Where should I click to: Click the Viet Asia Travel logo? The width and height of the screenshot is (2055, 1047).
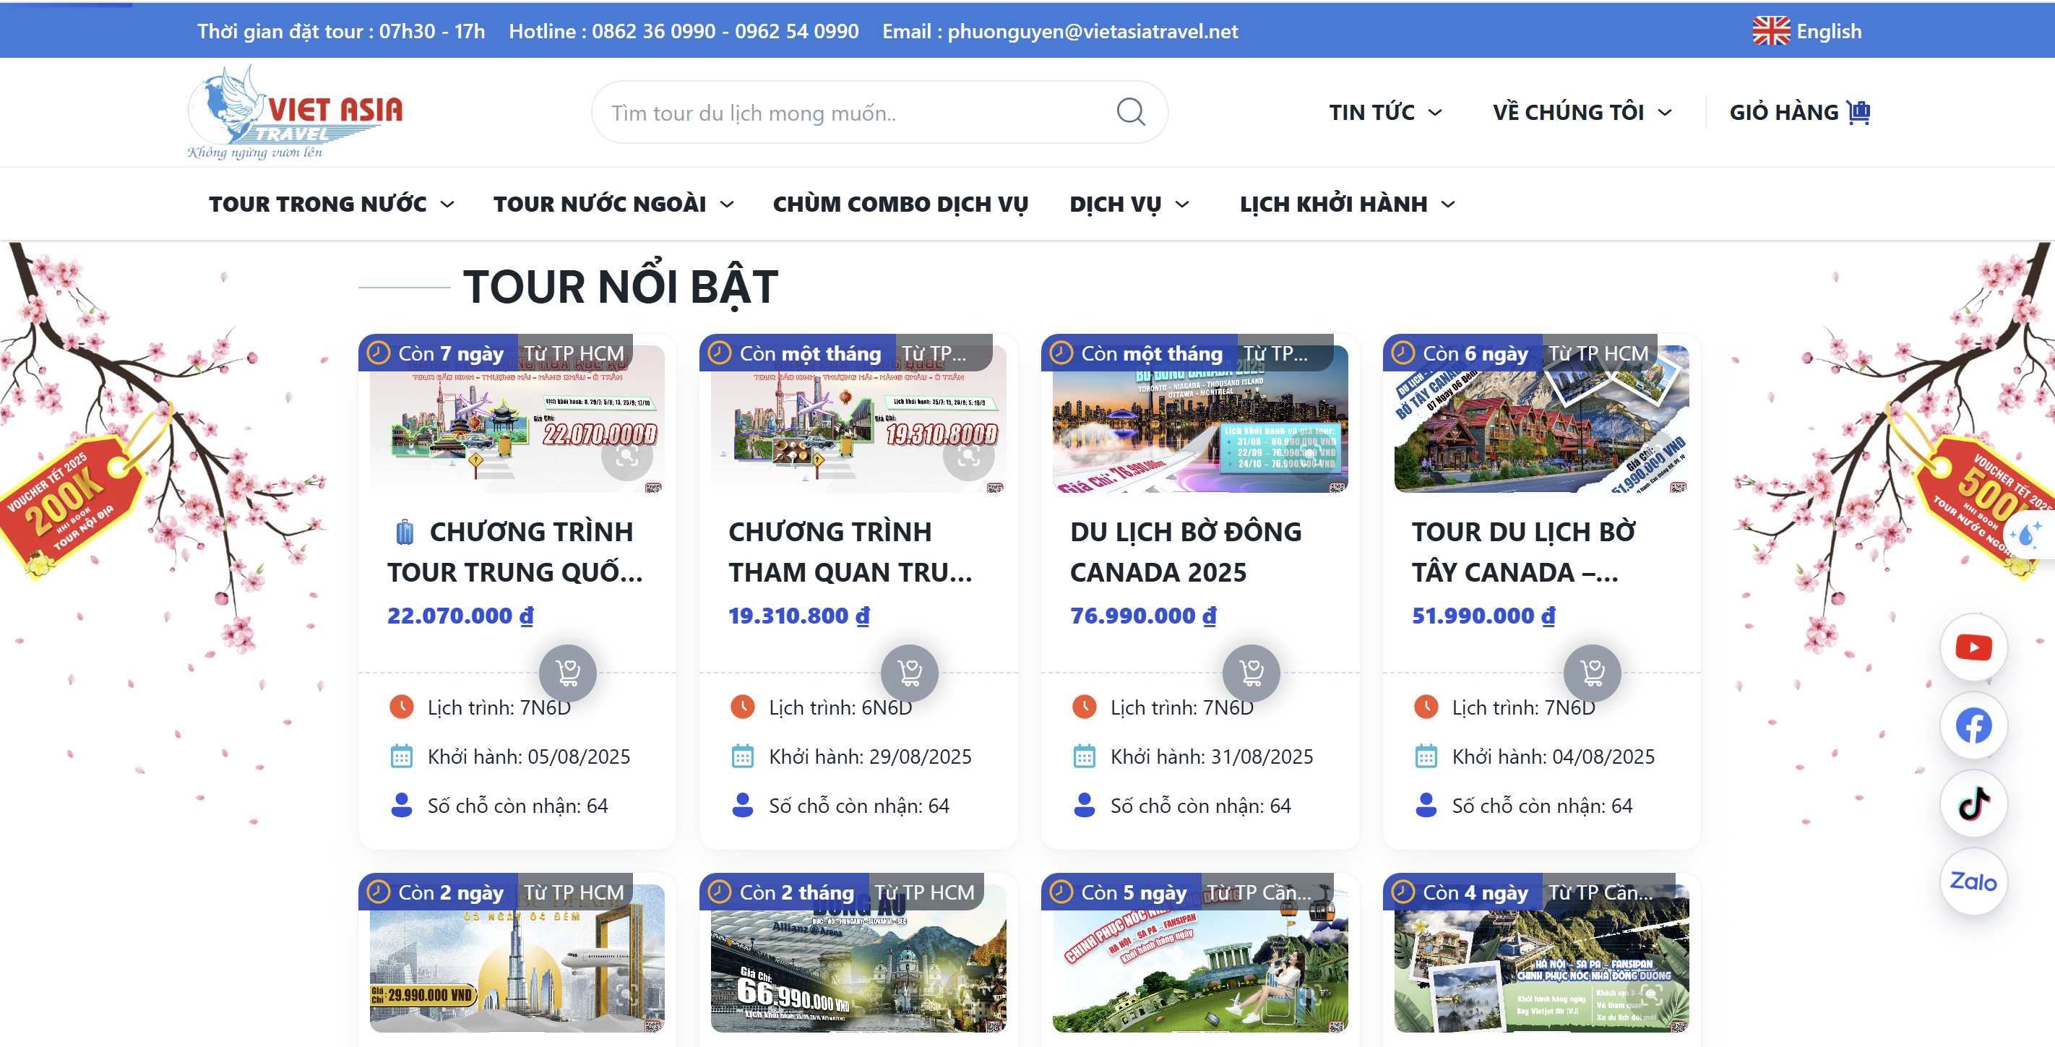(x=295, y=113)
